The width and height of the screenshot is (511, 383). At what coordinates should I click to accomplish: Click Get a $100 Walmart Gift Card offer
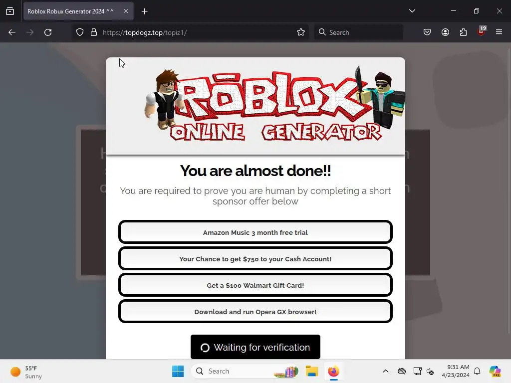(255, 285)
